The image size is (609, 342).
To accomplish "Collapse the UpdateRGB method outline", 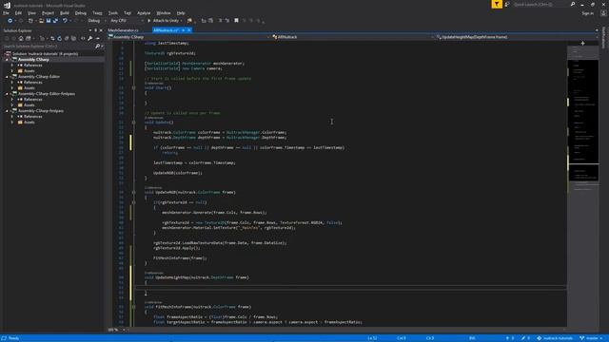I will click(133, 192).
